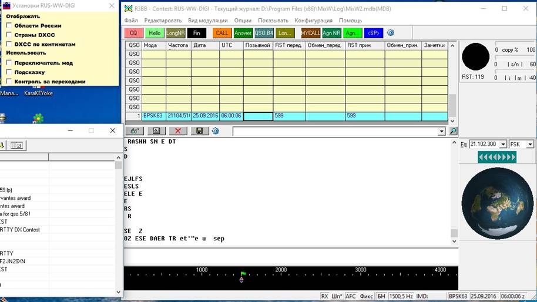The width and height of the screenshot is (537, 302).
Task: Toggle the Страны DXCC checkbox
Action: point(9,35)
